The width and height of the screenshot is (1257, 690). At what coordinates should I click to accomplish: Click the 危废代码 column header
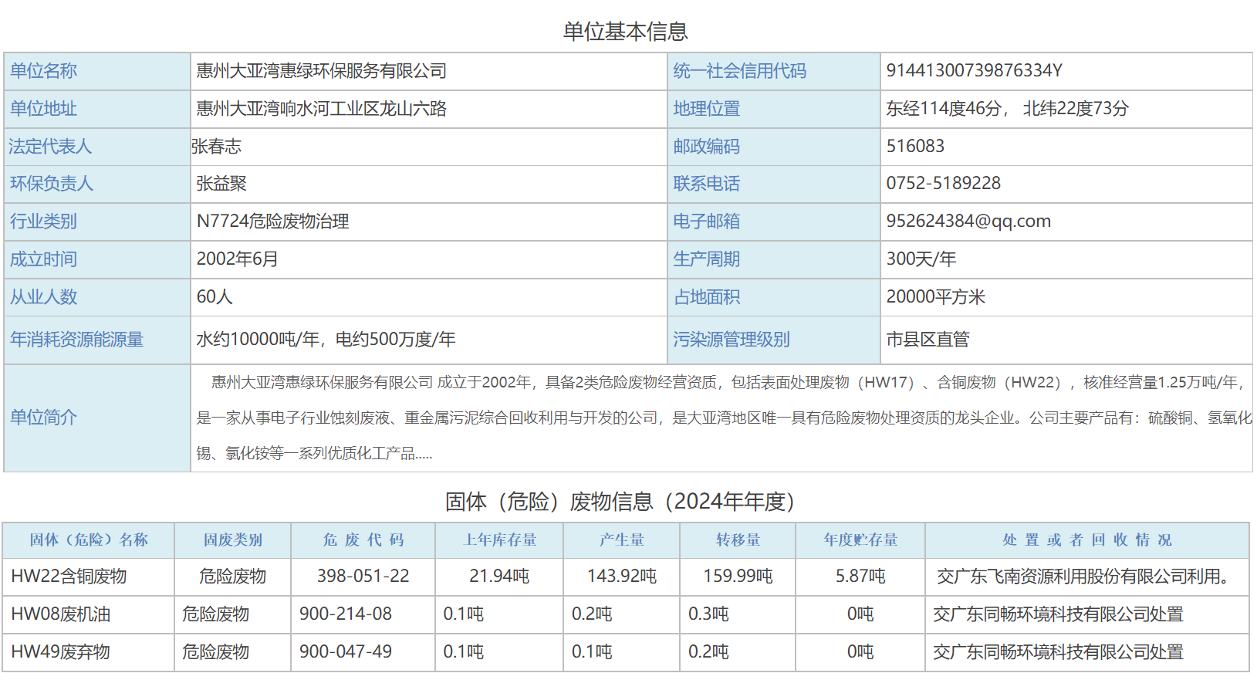coord(363,540)
